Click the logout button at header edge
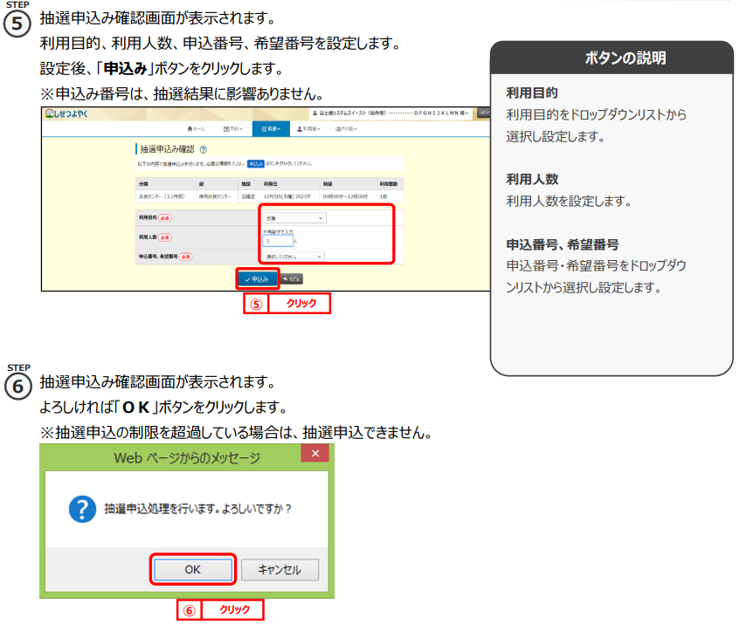This screenshot has height=631, width=753. (x=483, y=113)
